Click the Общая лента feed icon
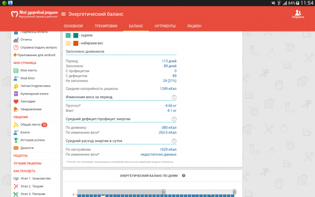Viewport: 315px width, 197px height. pos(16,125)
